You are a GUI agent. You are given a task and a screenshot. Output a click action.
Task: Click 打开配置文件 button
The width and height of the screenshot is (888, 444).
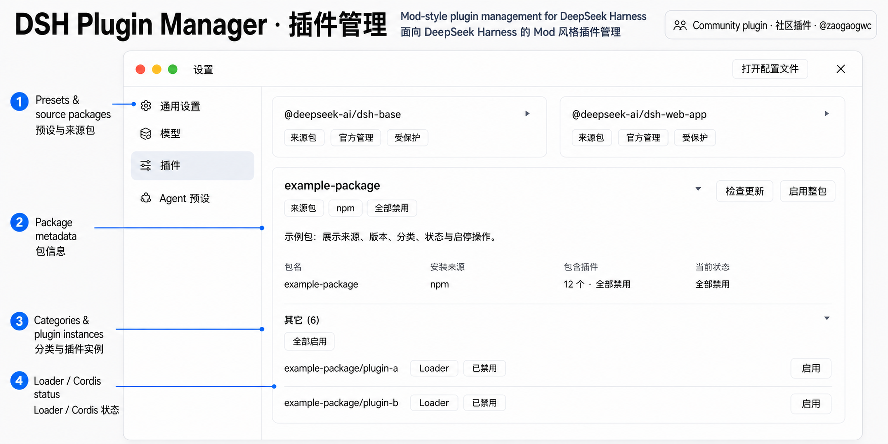770,69
